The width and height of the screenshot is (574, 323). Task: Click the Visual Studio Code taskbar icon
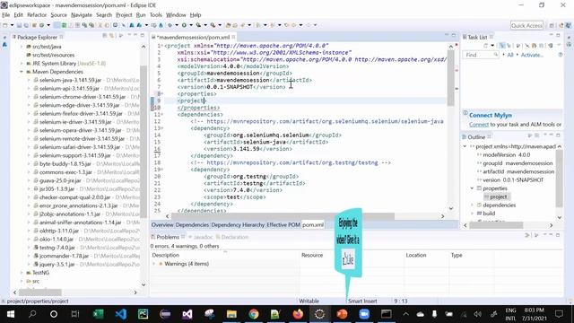121,314
